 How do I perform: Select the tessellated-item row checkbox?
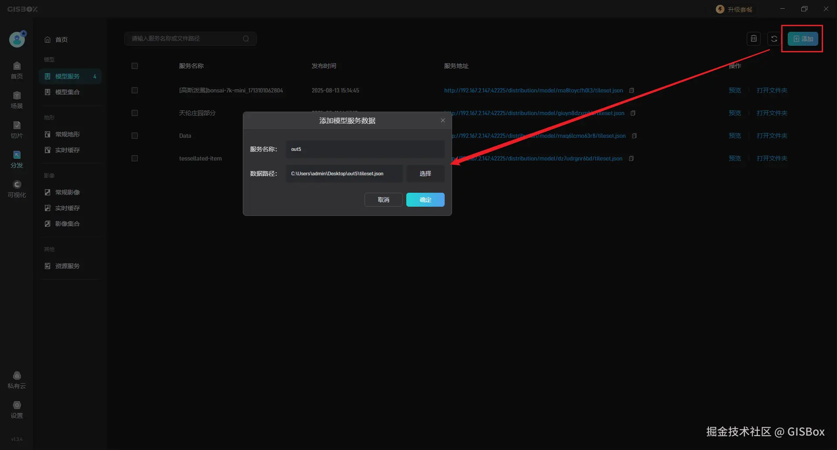point(135,159)
